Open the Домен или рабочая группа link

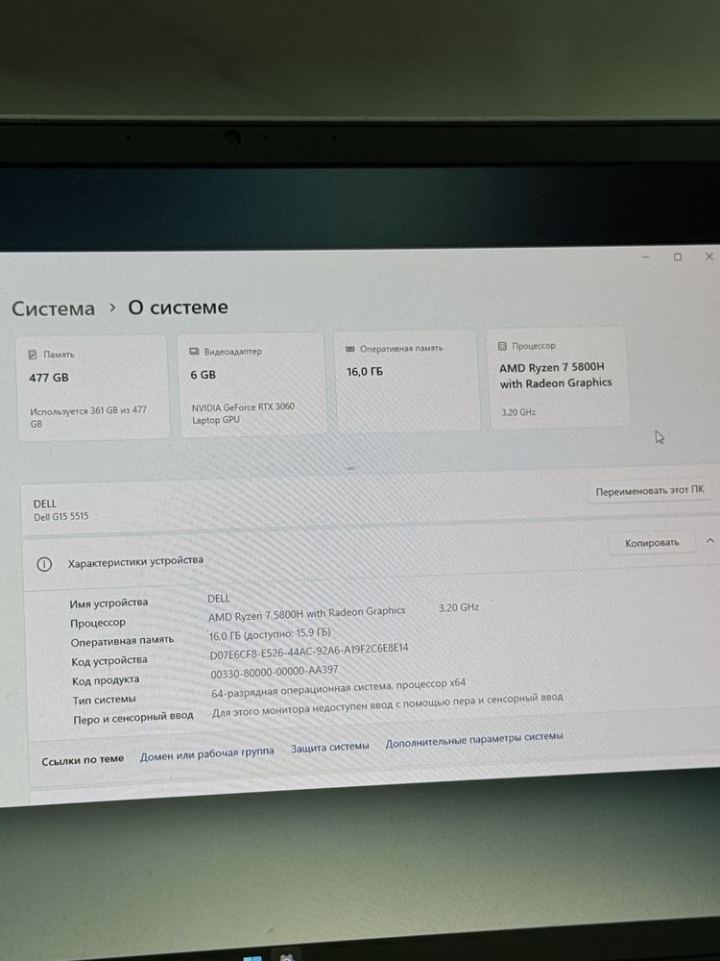click(x=207, y=753)
